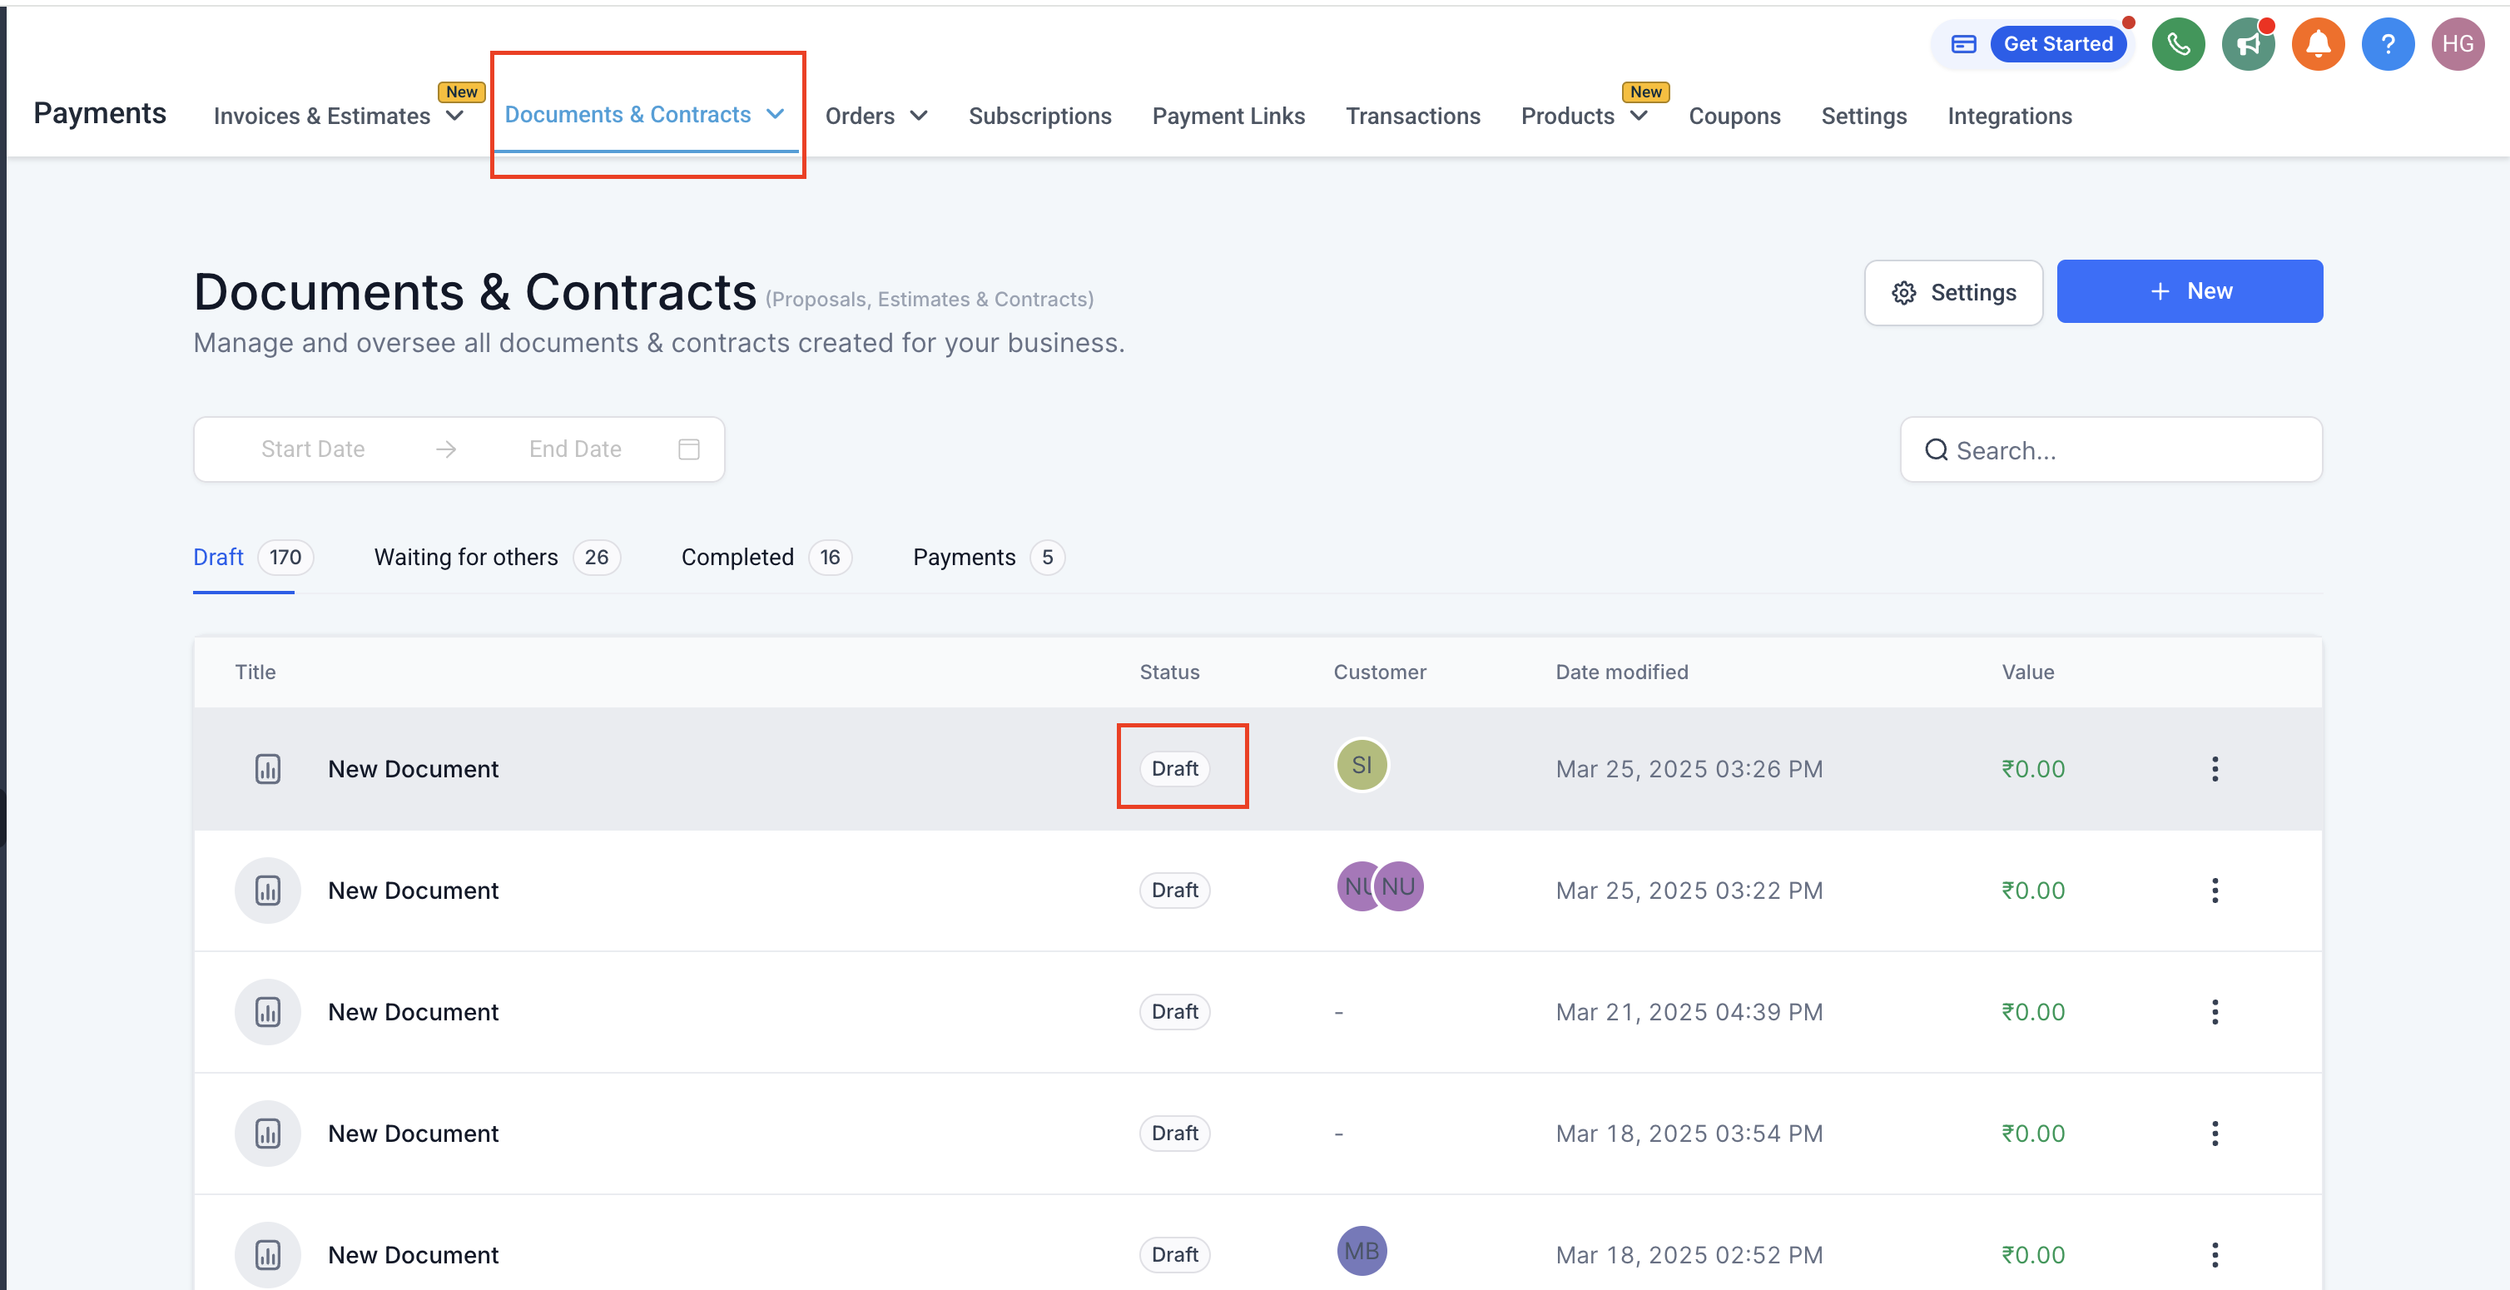Switch to the Completed tab
The width and height of the screenshot is (2510, 1290).
737,558
